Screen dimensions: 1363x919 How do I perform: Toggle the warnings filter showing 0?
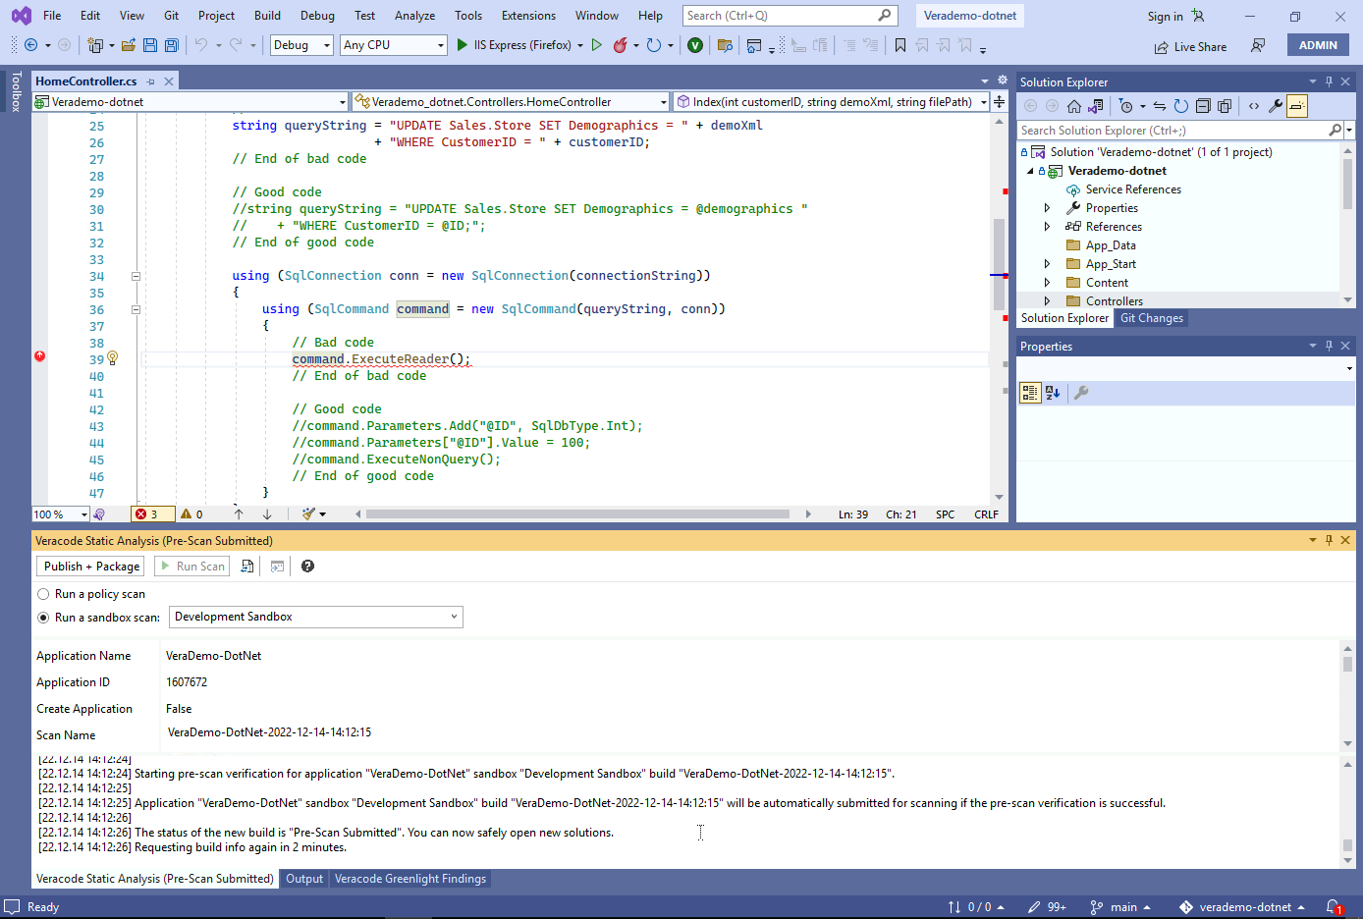[x=192, y=514]
